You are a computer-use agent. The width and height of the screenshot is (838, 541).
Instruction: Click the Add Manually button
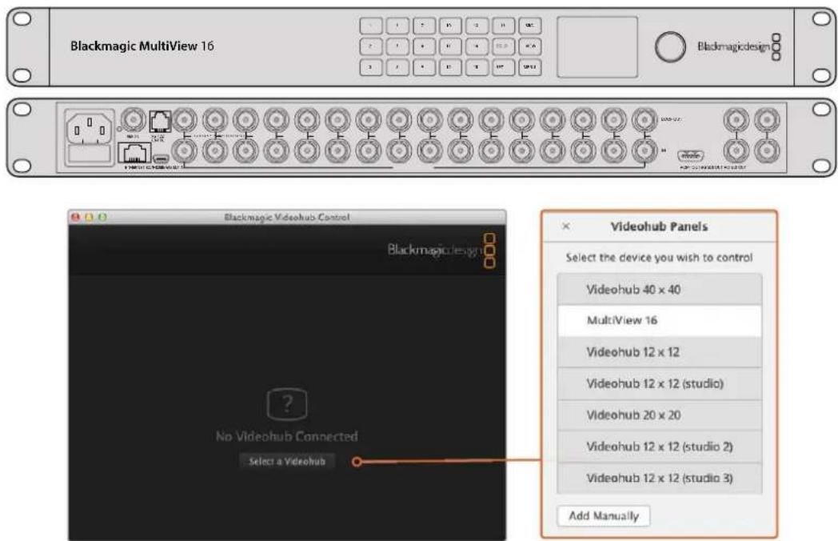[604, 516]
